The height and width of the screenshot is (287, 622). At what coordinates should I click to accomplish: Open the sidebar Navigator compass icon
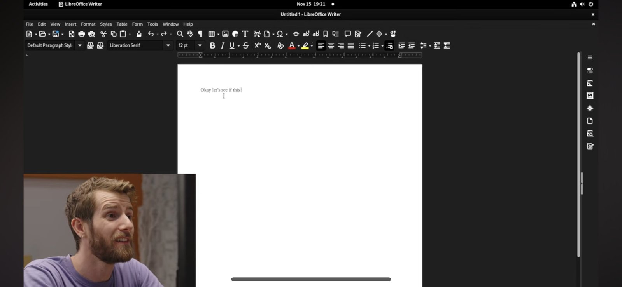point(590,108)
